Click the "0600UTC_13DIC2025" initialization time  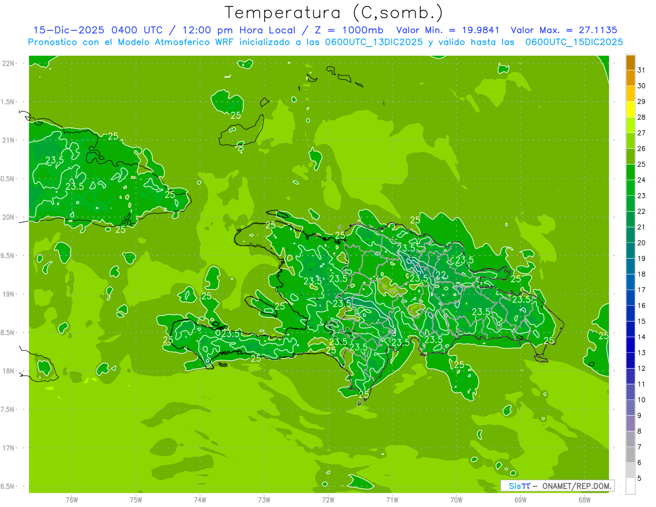pos(374,42)
